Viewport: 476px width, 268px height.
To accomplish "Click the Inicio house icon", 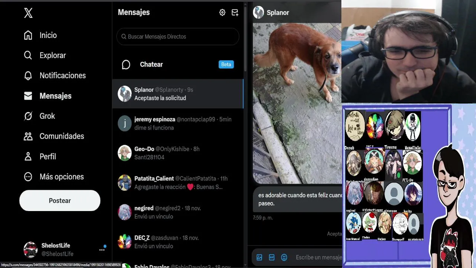I will point(28,35).
